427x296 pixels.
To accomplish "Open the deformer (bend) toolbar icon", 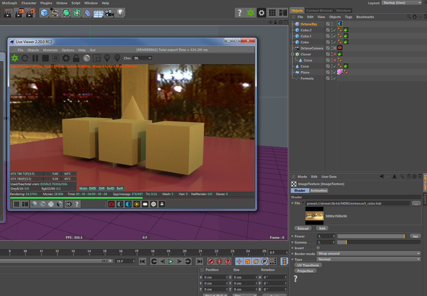I will click(x=88, y=13).
